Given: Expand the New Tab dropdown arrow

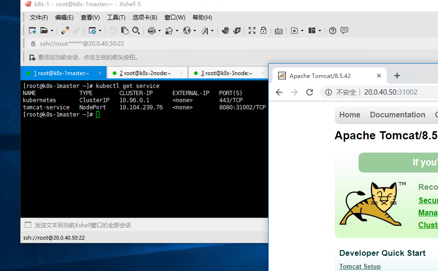Looking at the screenshot, I should pos(302,31).
